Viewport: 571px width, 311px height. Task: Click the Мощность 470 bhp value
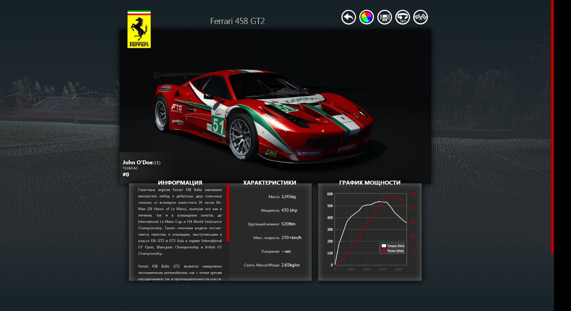tap(289, 210)
